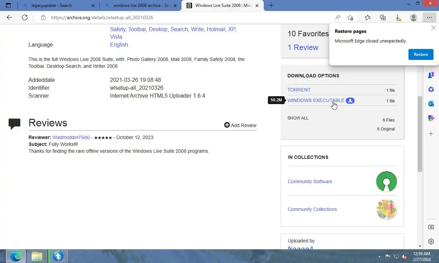This screenshot has height=263, width=439.
Task: Open Collections in Edge toolbar
Action: [x=383, y=17]
